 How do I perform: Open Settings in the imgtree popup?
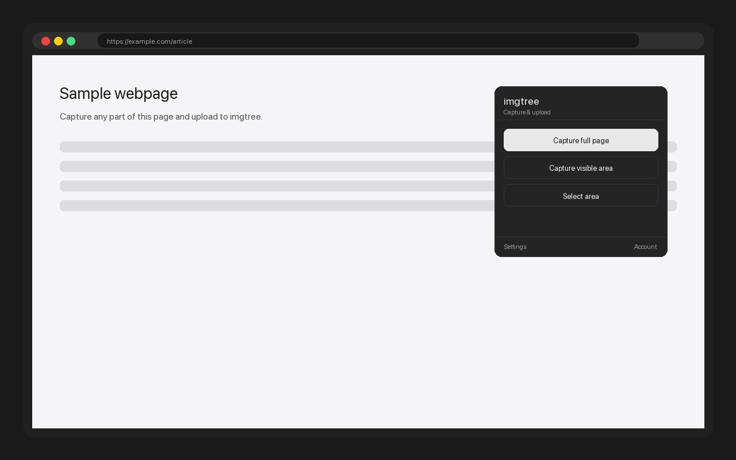(515, 247)
